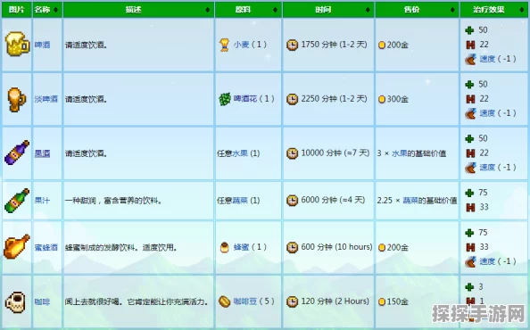
Task: Click the 一种甜润 juice description text
Action: [x=113, y=201]
